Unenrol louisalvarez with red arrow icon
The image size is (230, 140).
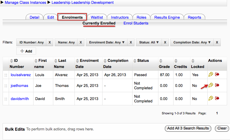[x=217, y=74]
